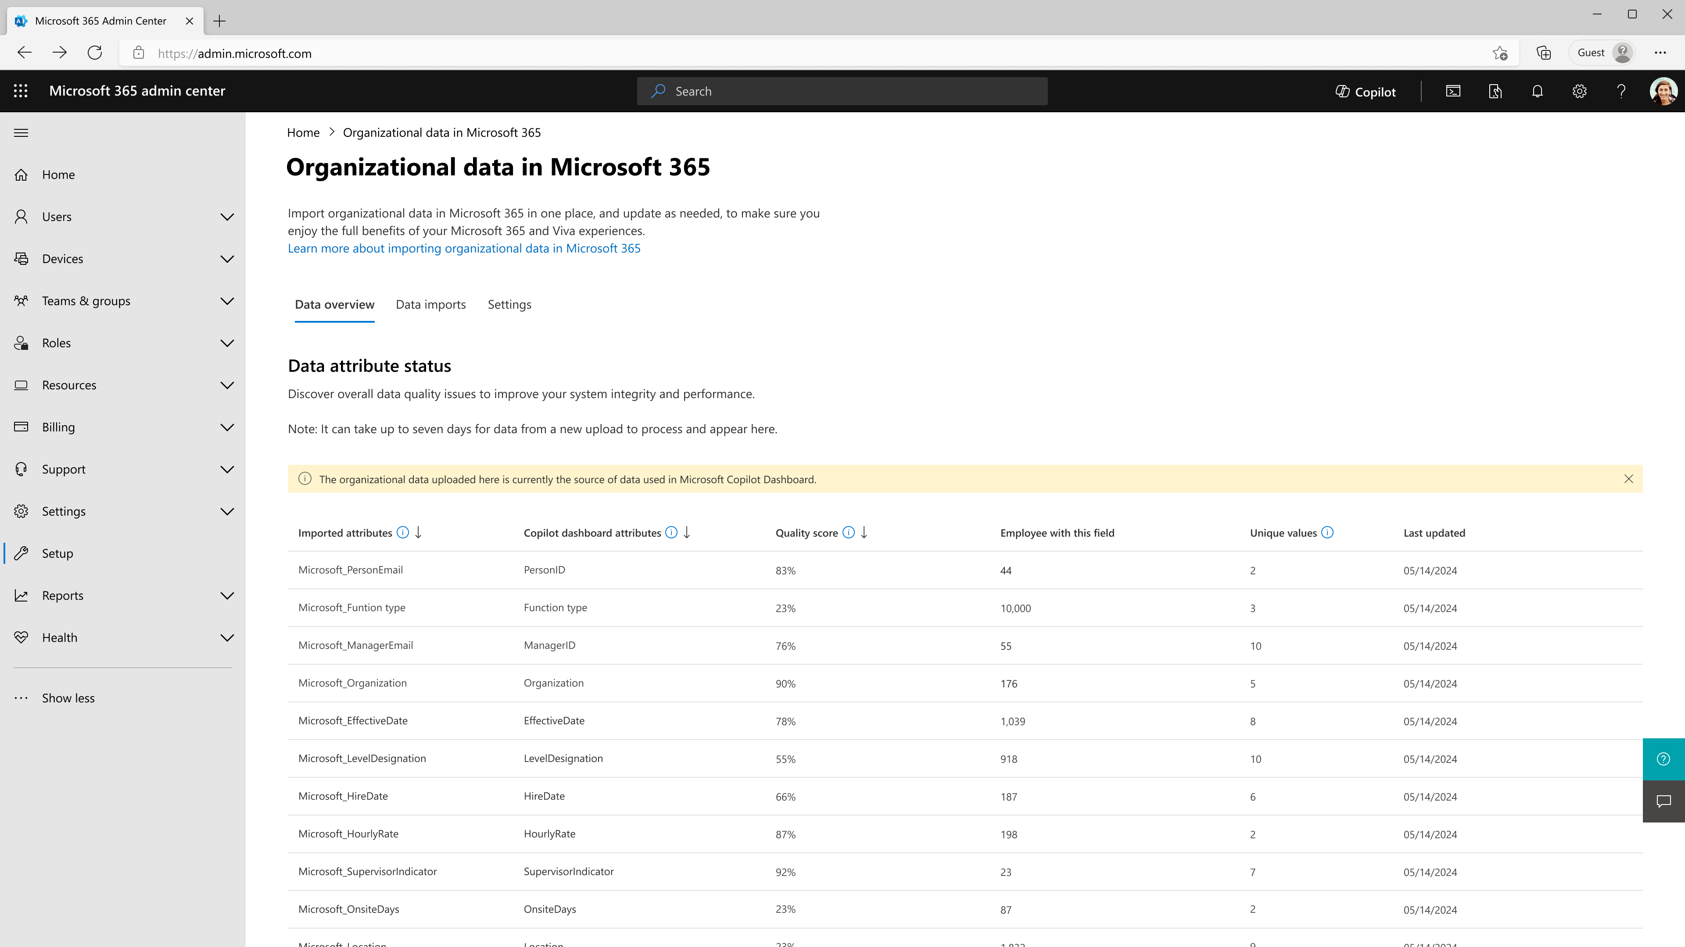Expand the Users section chevron

pos(227,217)
